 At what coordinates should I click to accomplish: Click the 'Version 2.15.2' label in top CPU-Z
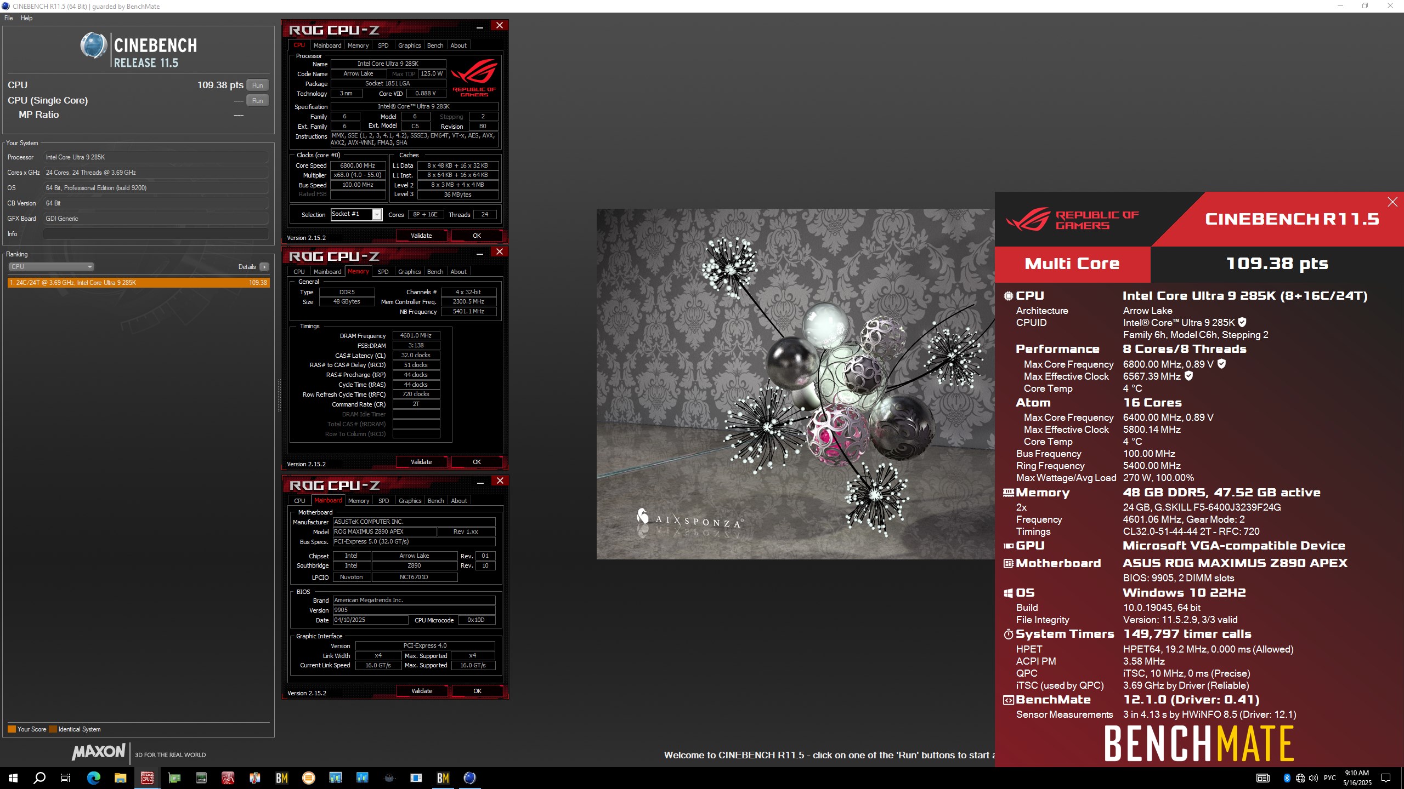[307, 238]
